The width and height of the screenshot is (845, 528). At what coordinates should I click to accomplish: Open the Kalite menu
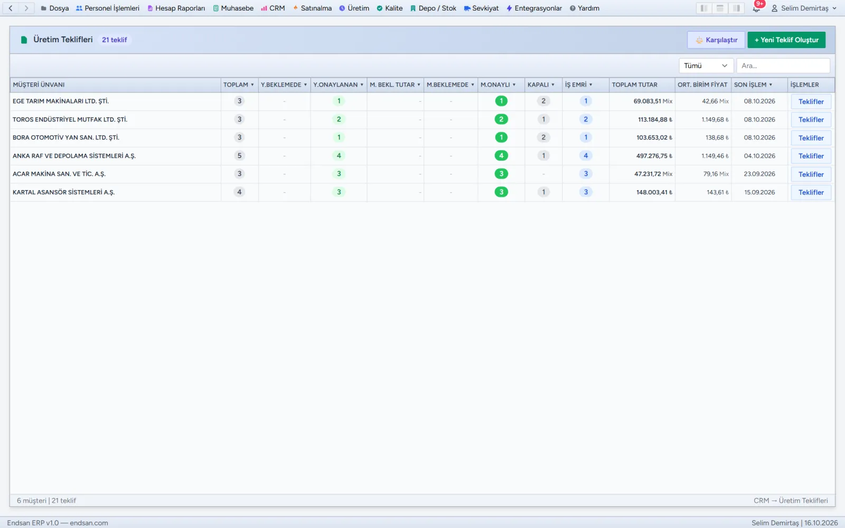pos(390,8)
